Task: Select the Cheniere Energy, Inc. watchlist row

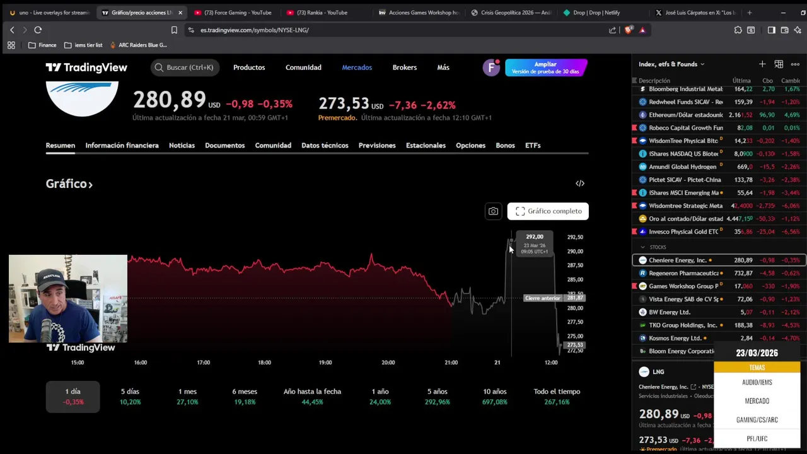Action: [719, 260]
